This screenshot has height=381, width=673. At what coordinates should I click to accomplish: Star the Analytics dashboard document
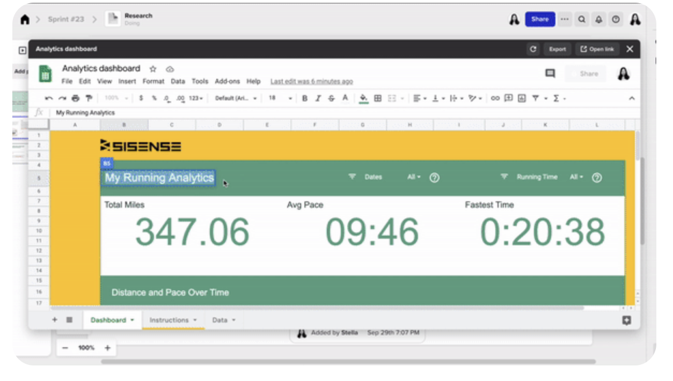coord(153,69)
